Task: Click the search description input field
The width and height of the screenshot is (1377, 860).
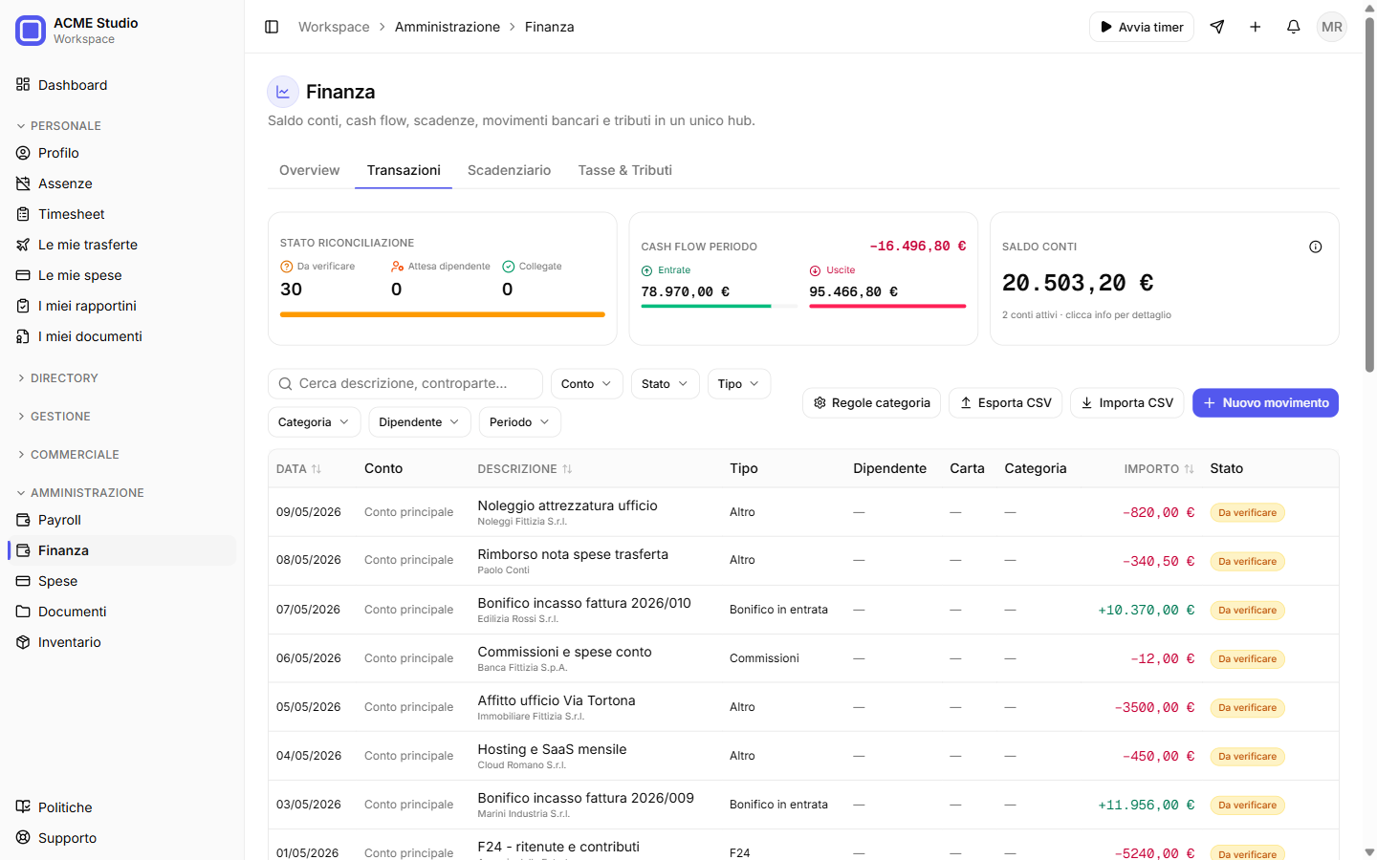Action: (x=405, y=384)
